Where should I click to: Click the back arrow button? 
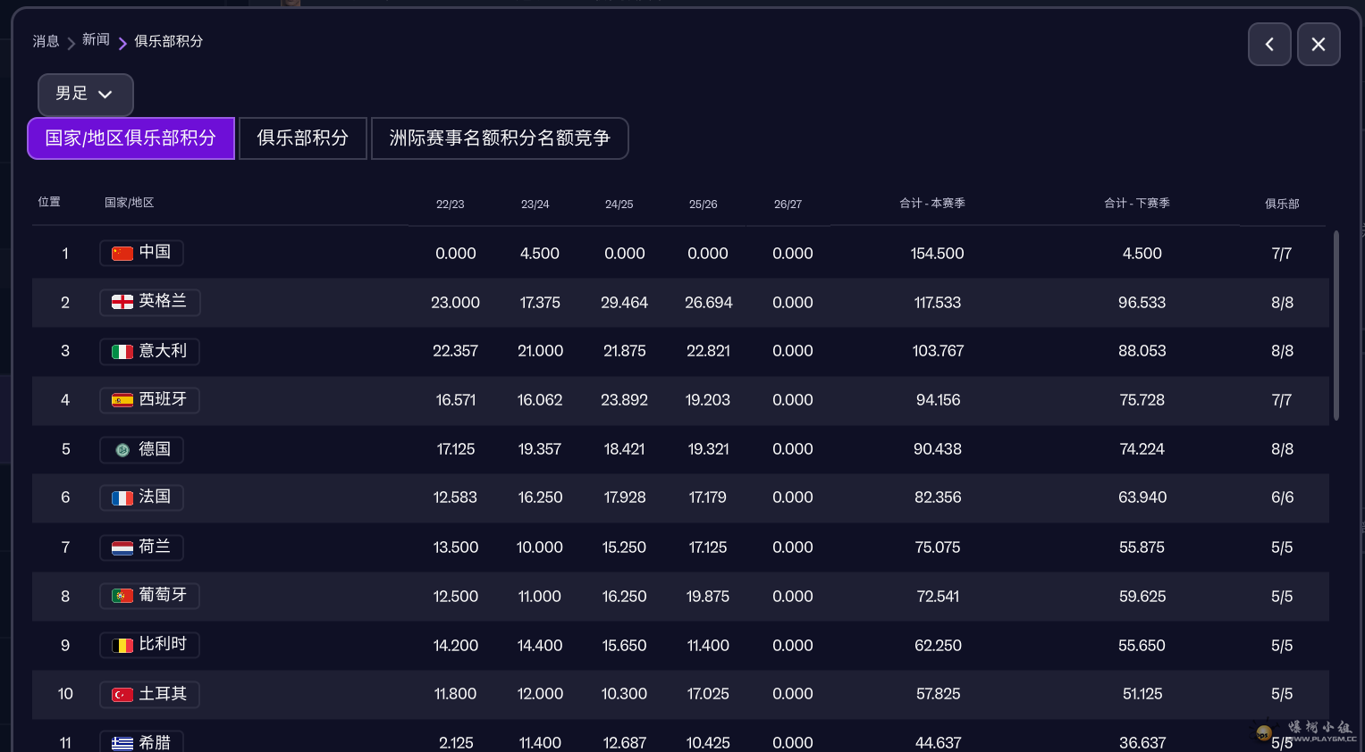click(x=1269, y=44)
